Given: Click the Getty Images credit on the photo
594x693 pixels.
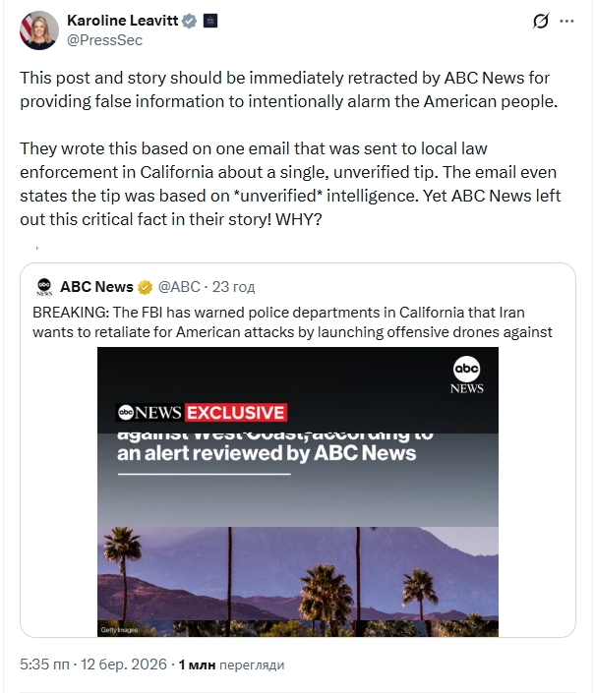Looking at the screenshot, I should (120, 629).
